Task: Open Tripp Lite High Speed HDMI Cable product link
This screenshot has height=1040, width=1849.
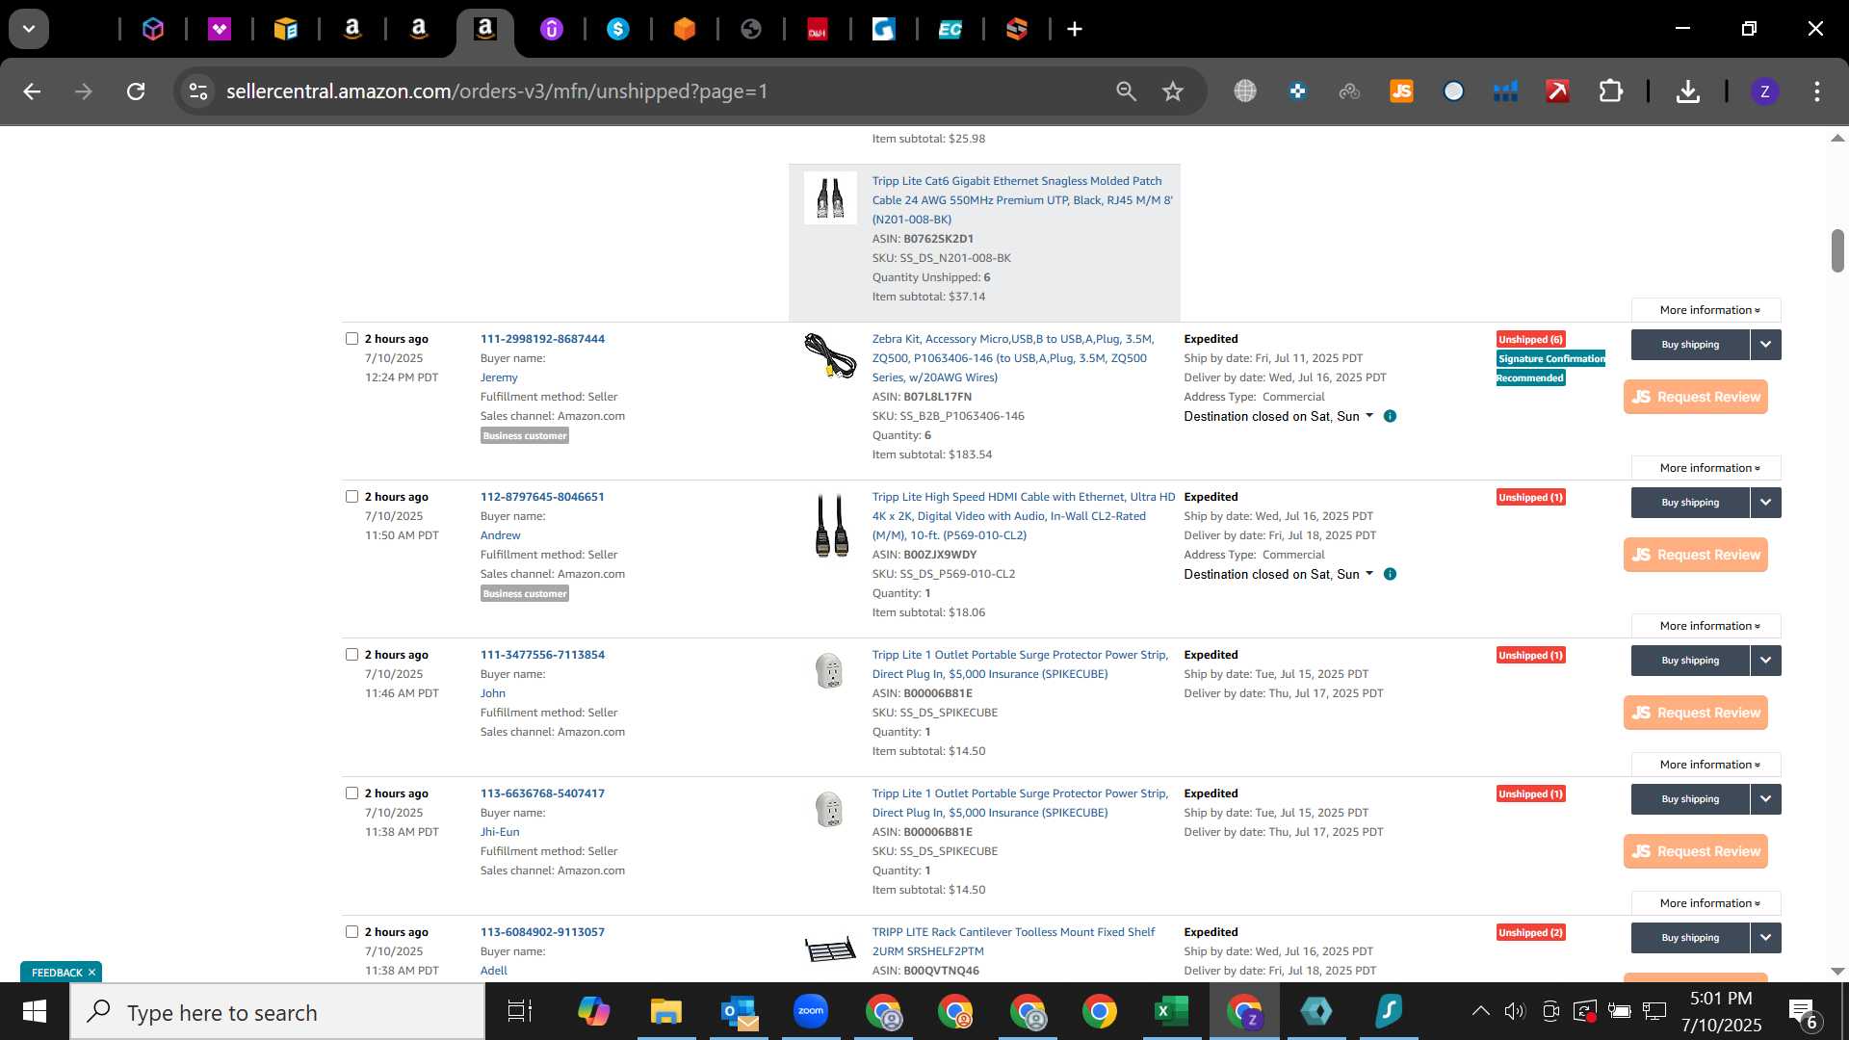Action: tap(1023, 516)
